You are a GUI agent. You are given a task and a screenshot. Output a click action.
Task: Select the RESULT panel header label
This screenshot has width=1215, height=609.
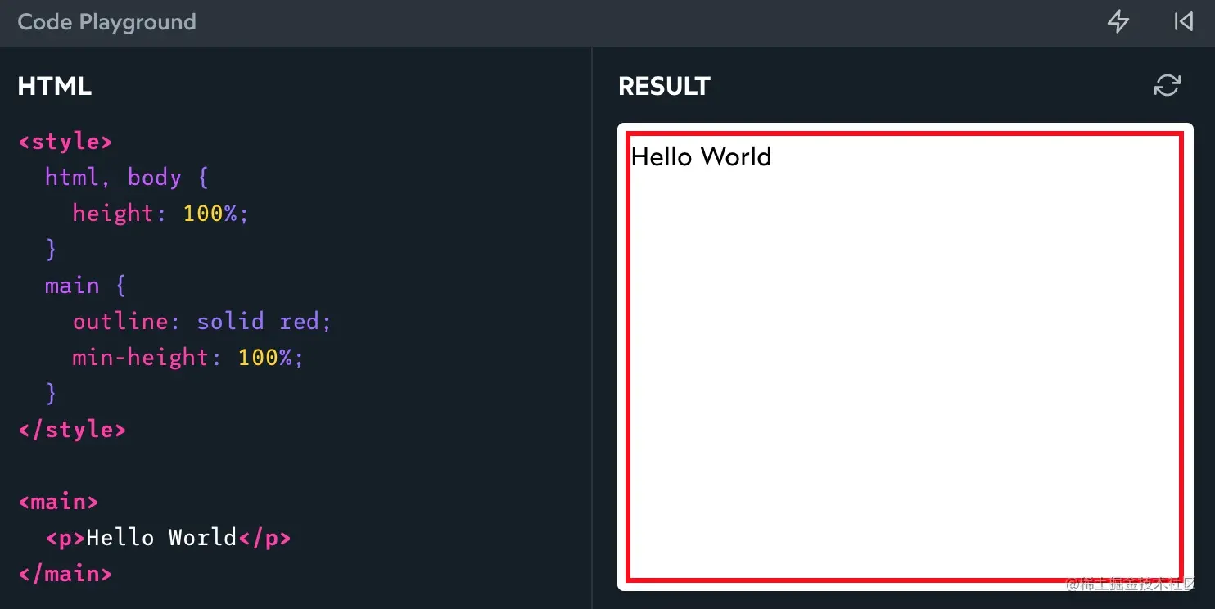[664, 85]
